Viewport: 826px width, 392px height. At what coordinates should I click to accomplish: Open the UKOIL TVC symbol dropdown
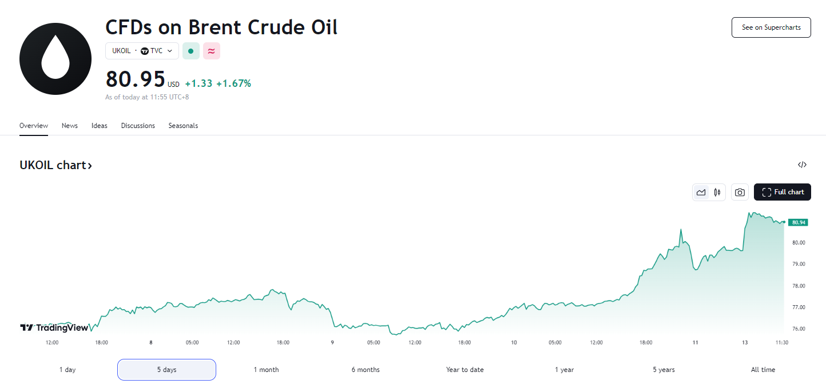click(142, 51)
